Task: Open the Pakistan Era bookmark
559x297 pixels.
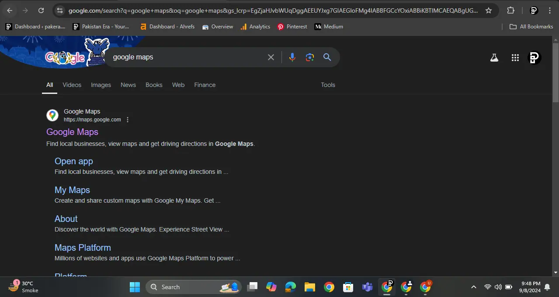Action: [x=101, y=27]
